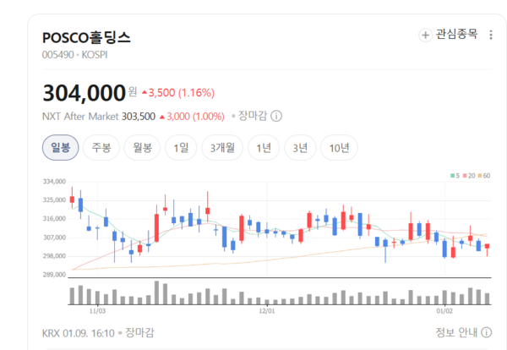Select the 일봉 daily candle tab
Image resolution: width=507 pixels, height=350 pixels.
tap(61, 148)
